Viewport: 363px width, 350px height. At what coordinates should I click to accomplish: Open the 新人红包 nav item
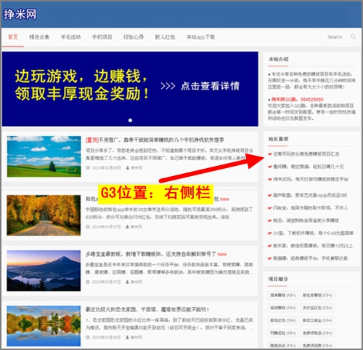pos(165,37)
